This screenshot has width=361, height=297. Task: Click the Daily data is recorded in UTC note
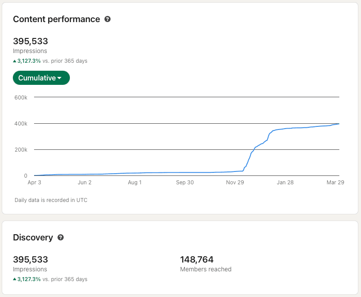point(51,200)
